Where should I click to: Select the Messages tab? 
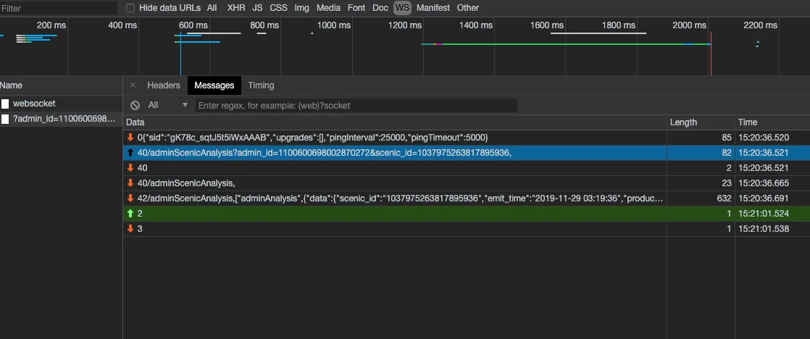point(214,85)
